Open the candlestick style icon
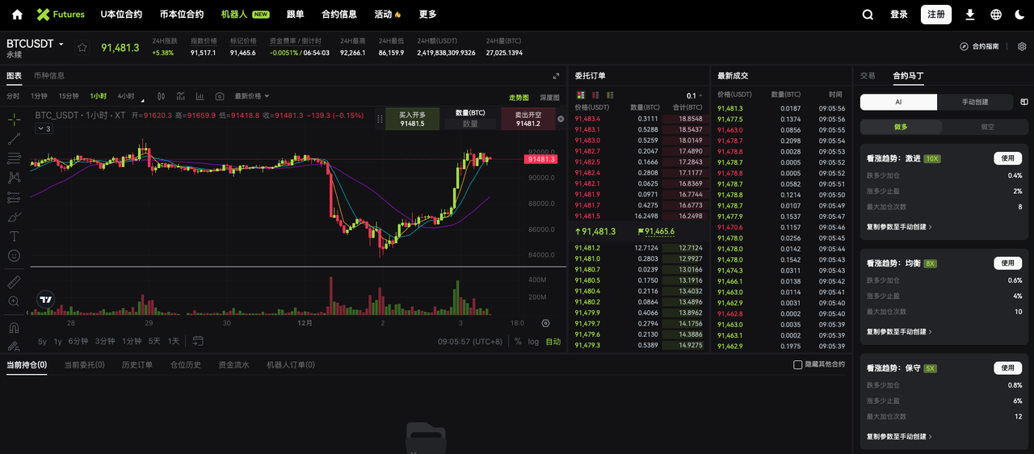 coord(162,96)
